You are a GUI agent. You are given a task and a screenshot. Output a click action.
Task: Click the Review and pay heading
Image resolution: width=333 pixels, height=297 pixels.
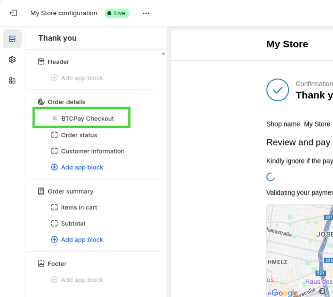[298, 142]
